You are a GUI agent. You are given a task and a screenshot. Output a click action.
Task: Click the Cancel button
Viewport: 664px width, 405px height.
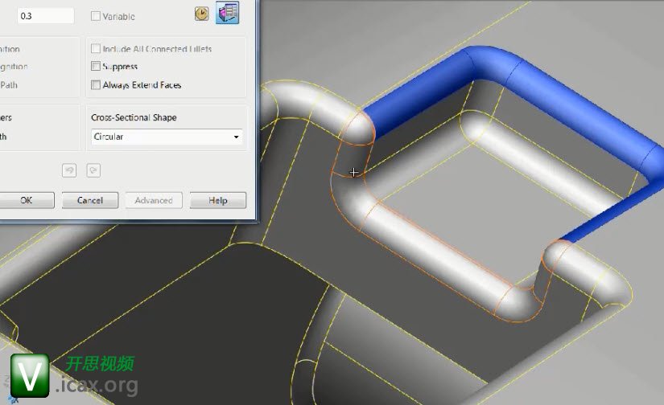point(90,200)
